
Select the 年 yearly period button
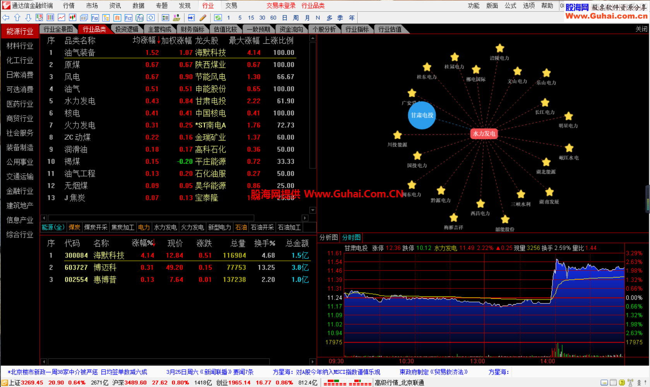coord(352,18)
